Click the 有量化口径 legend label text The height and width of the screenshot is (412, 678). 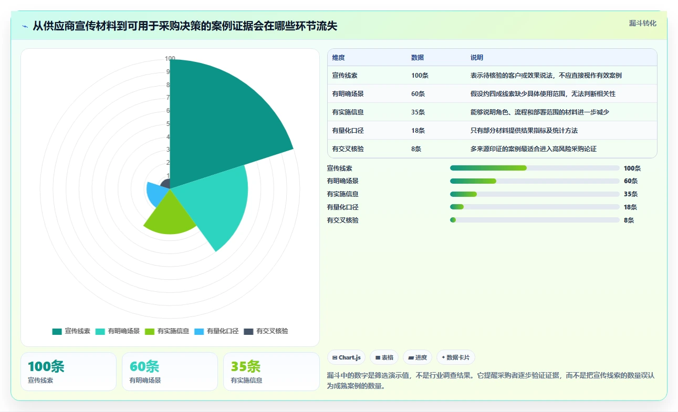223,331
